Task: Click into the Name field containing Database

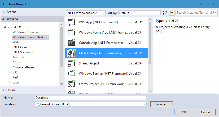Action: tap(90, 98)
